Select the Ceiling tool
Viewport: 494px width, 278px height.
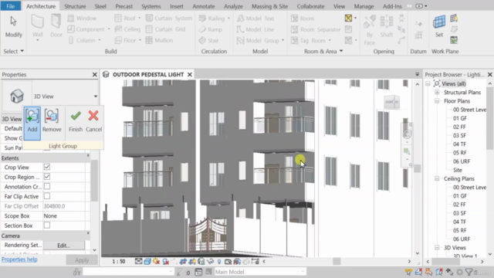pyautogui.click(x=127, y=29)
